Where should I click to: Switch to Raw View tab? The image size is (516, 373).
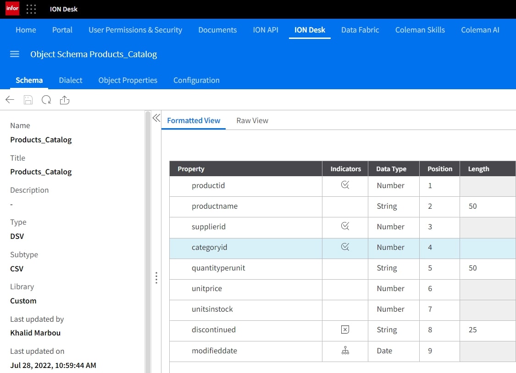tap(252, 120)
